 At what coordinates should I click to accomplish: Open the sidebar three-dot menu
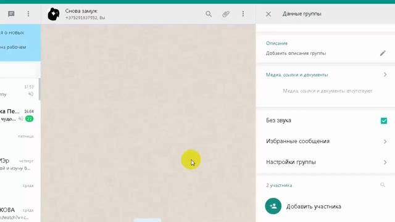[28, 14]
